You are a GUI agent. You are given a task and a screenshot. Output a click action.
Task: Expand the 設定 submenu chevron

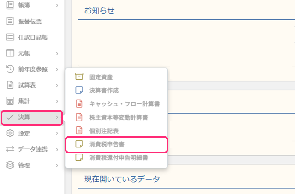tap(57, 133)
